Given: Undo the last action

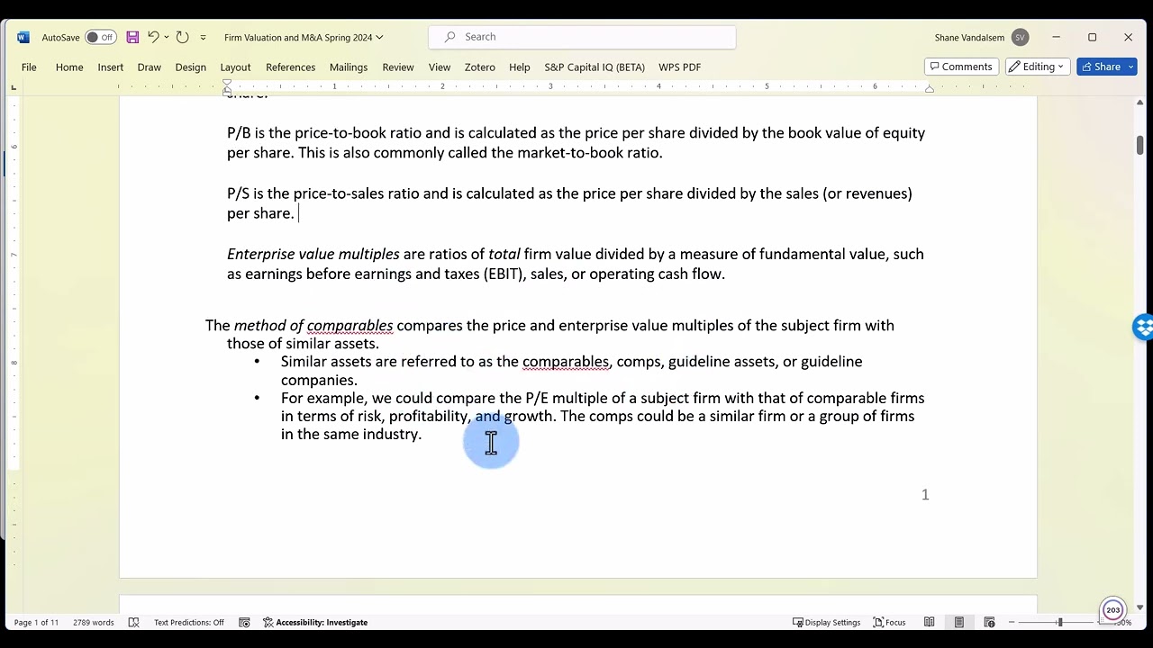Looking at the screenshot, I should [153, 37].
